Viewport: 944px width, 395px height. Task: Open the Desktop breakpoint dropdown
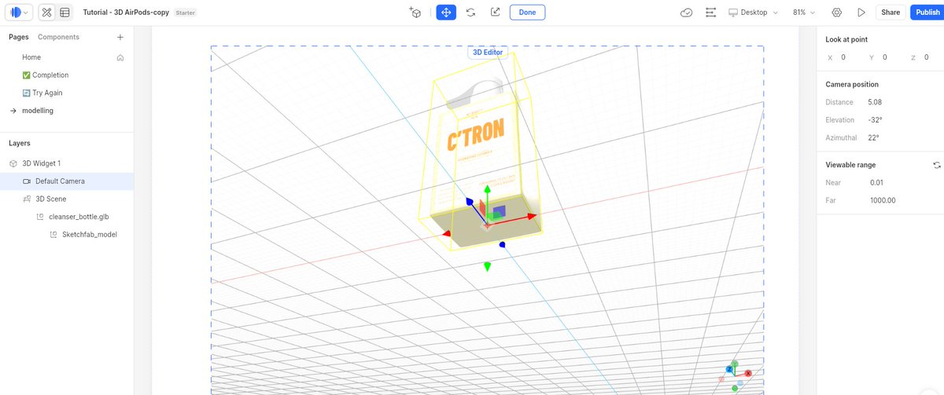(753, 13)
